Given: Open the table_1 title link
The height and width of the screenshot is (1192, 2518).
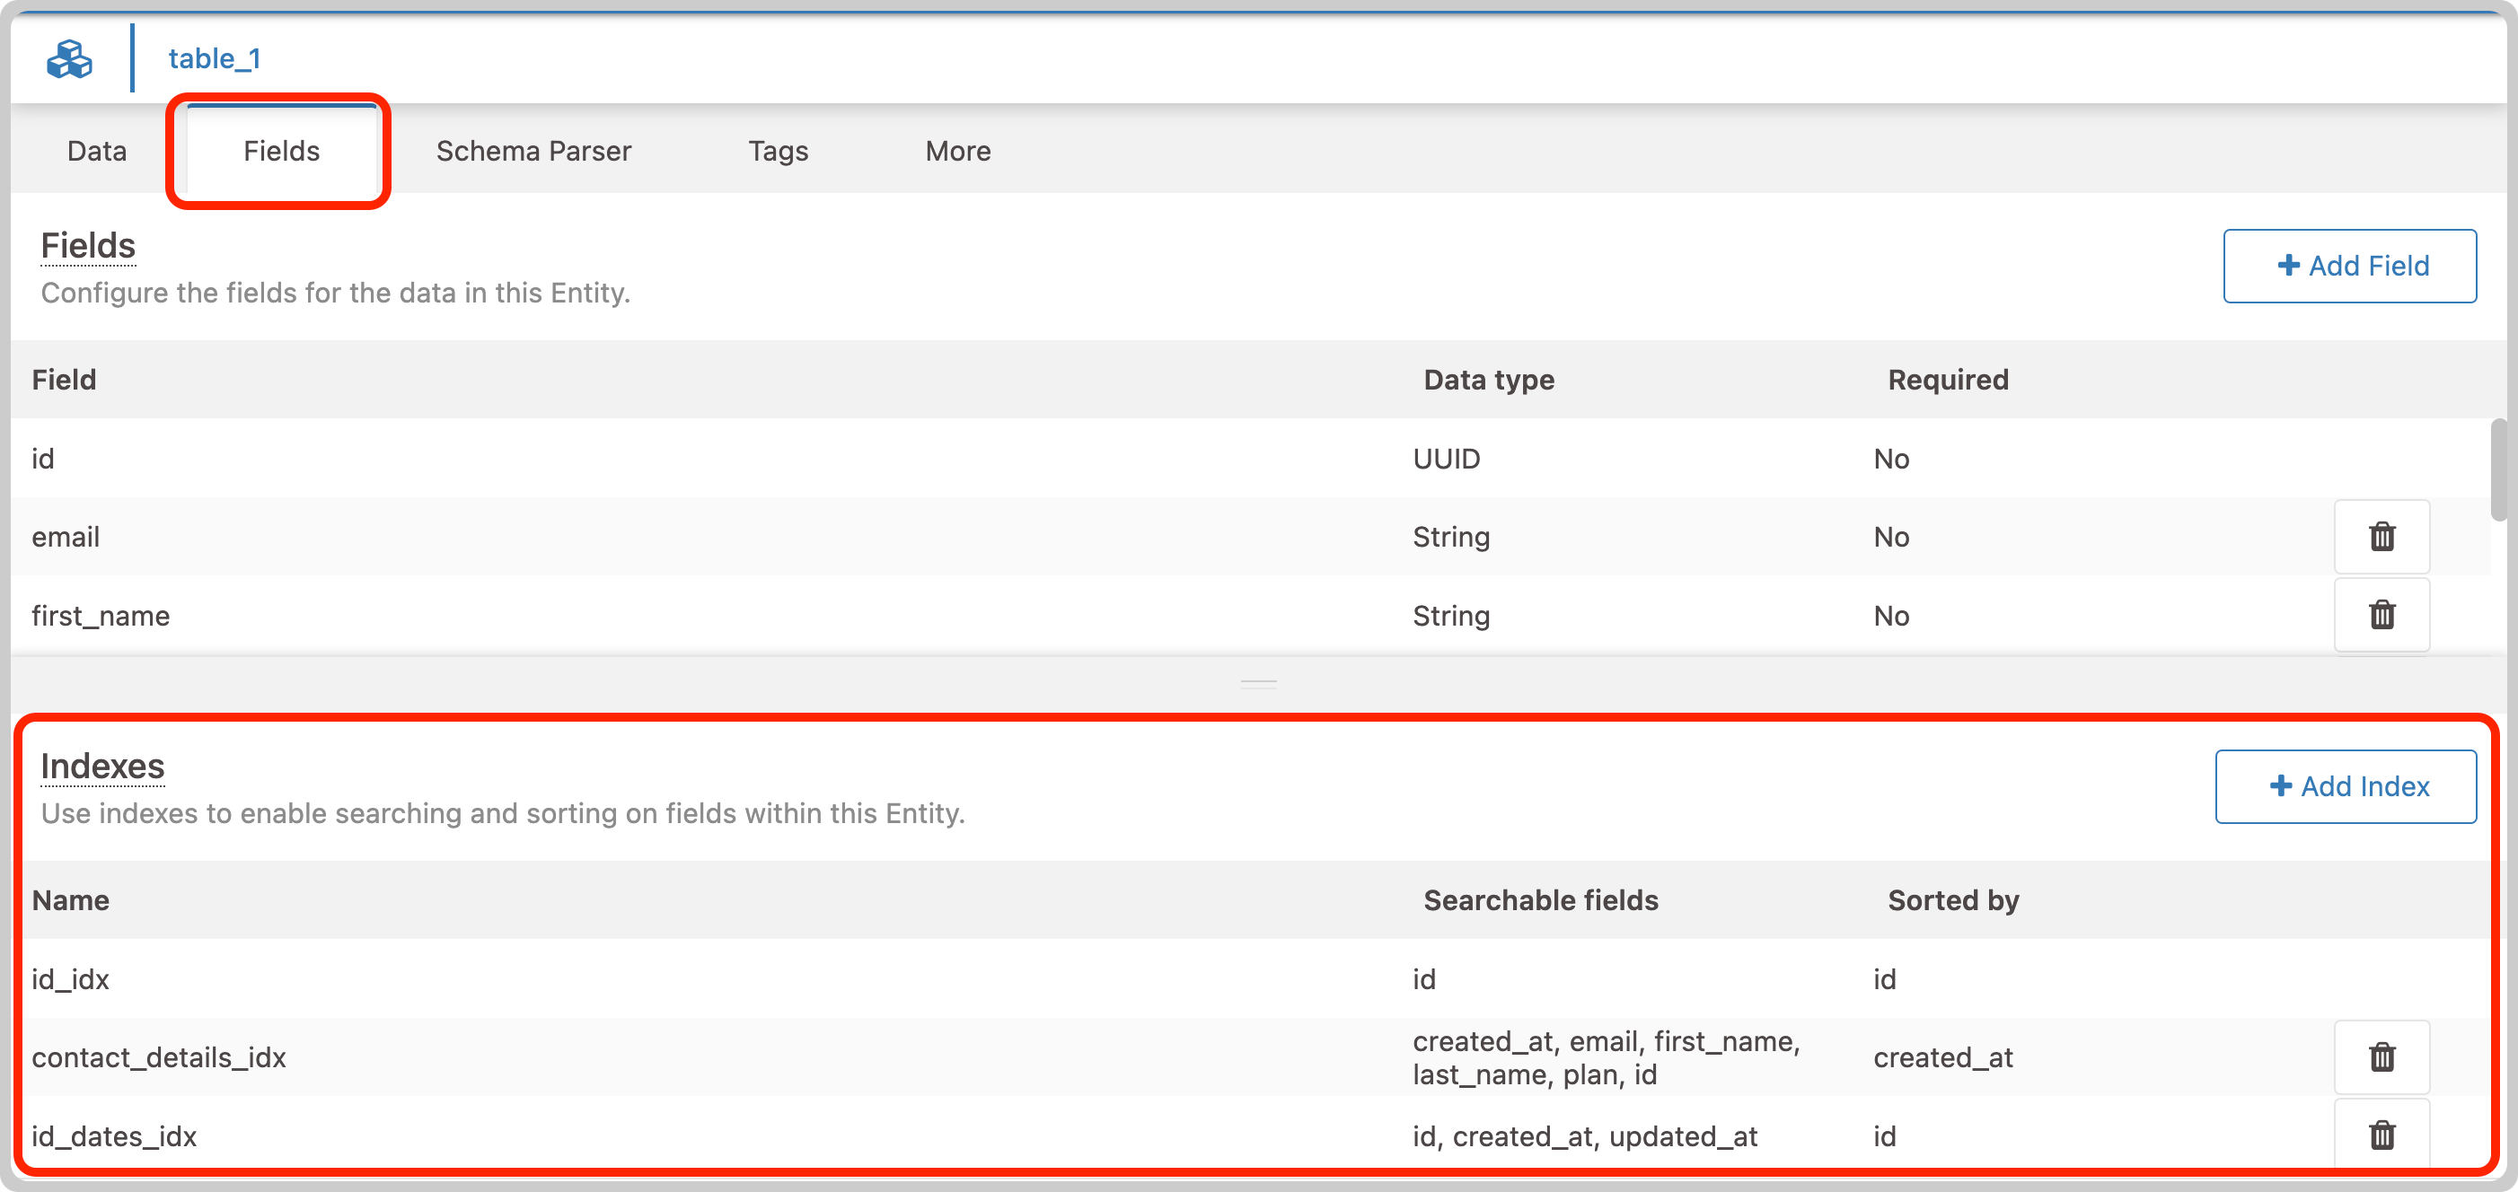Looking at the screenshot, I should 214,58.
